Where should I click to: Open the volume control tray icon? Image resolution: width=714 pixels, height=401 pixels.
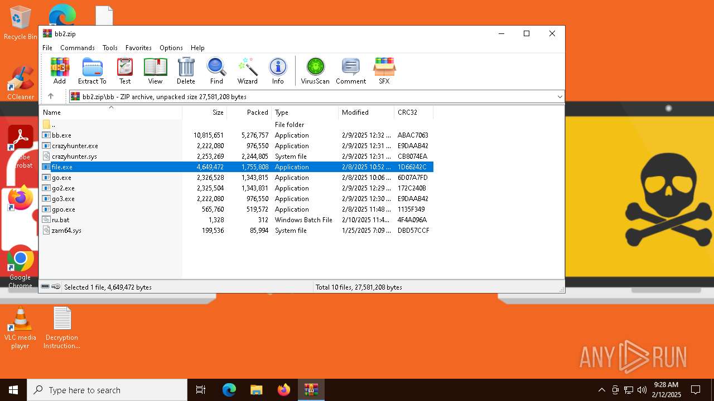(642, 390)
